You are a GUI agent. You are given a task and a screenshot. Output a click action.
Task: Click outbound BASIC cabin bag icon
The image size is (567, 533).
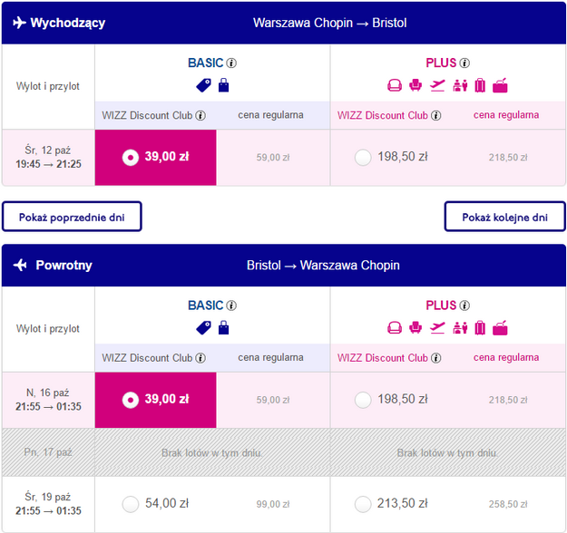[x=223, y=85]
